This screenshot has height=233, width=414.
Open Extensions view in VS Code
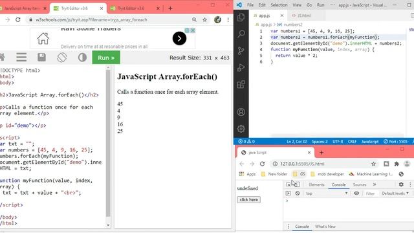pyautogui.click(x=241, y=85)
